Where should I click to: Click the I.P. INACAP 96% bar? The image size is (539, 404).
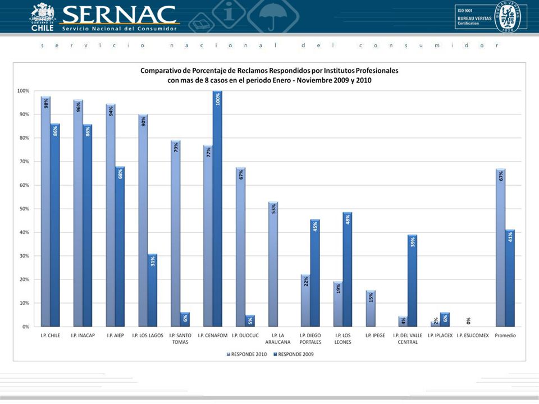78,213
